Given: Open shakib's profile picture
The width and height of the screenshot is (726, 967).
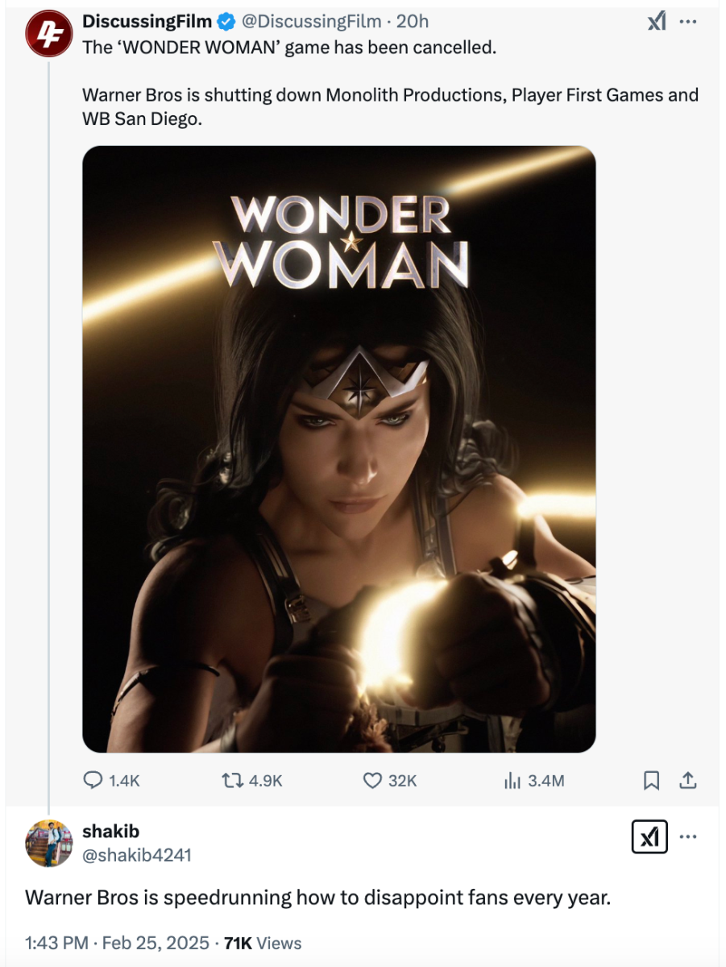Looking at the screenshot, I should [x=48, y=843].
